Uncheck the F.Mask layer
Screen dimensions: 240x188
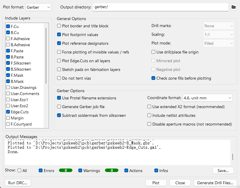click(x=8, y=75)
